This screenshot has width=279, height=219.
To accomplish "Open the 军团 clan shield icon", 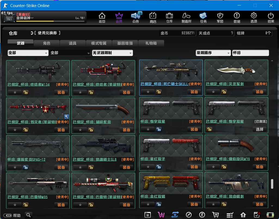I will tap(220, 18).
